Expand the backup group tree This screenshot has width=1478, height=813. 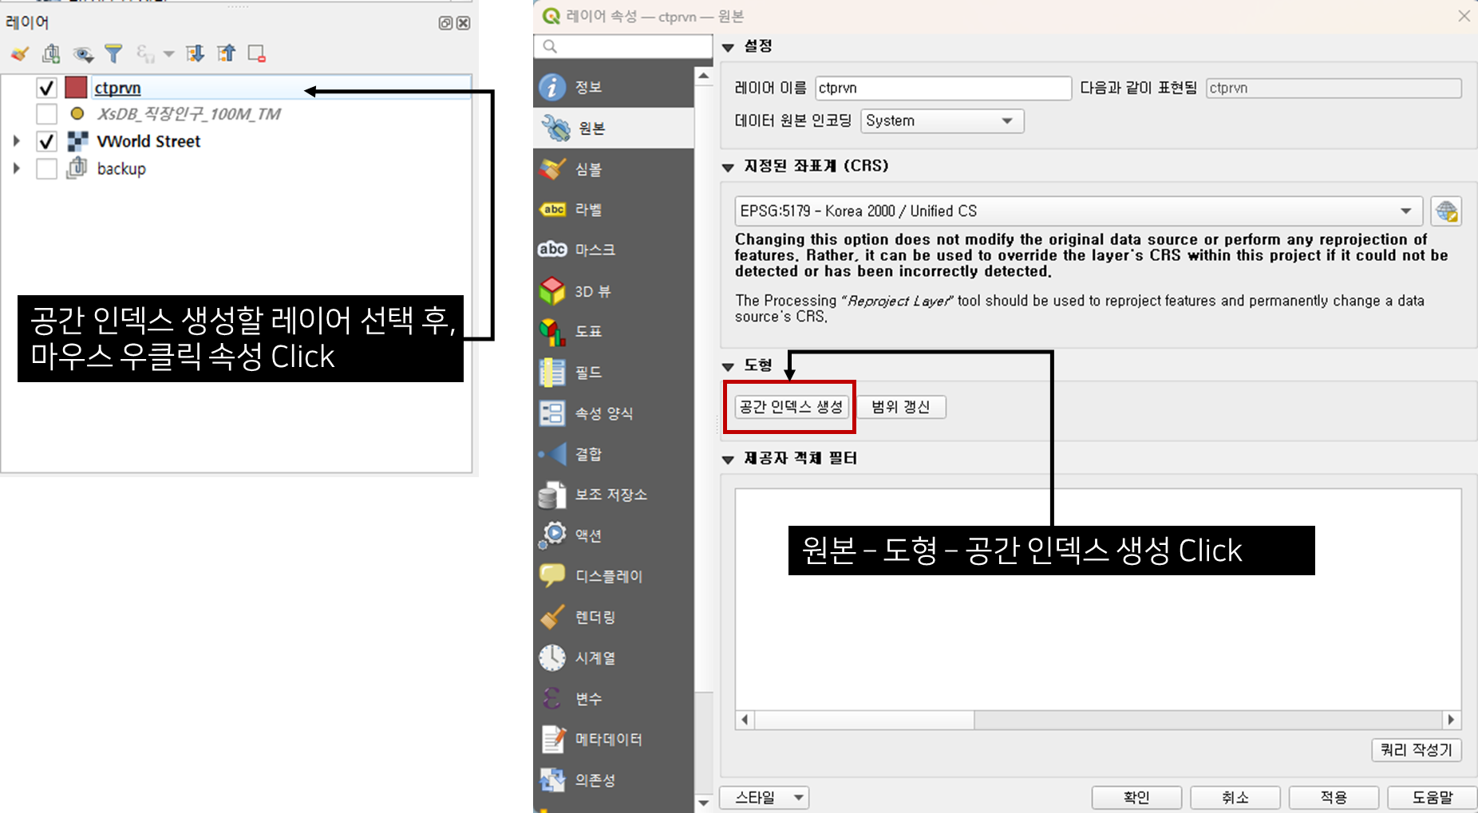tap(16, 168)
